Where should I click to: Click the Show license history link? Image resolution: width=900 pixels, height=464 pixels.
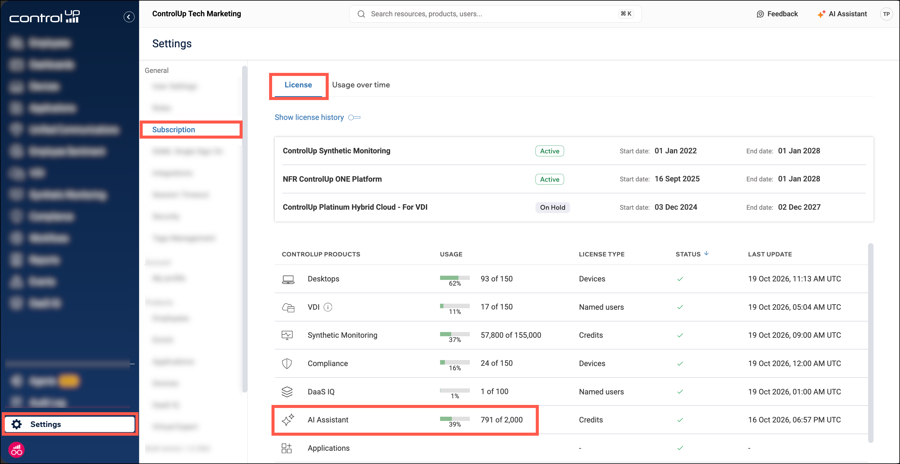click(x=309, y=118)
